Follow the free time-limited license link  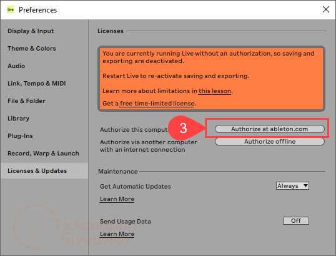tap(157, 104)
